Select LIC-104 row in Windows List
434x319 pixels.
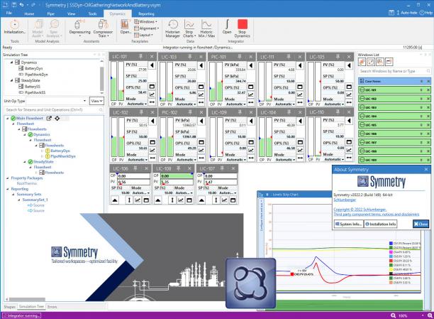394,117
